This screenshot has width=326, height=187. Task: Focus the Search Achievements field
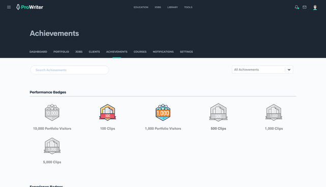(69, 70)
